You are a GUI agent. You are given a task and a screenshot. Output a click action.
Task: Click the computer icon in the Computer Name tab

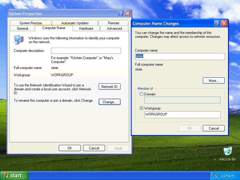[x=19, y=40]
